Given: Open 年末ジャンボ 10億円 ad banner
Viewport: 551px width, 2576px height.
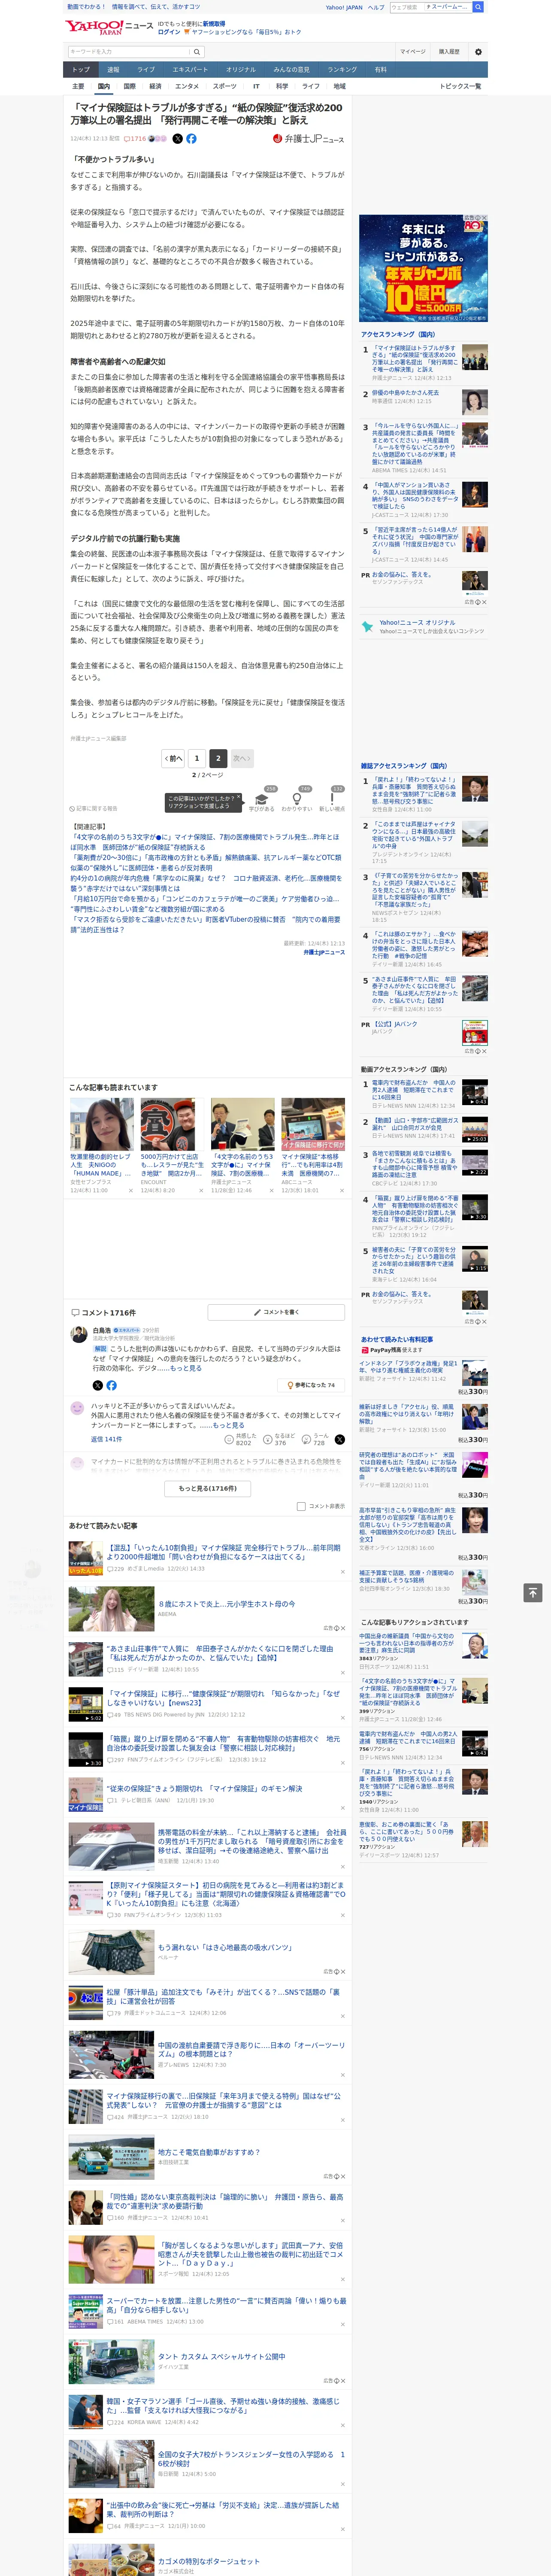Looking at the screenshot, I should [423, 268].
